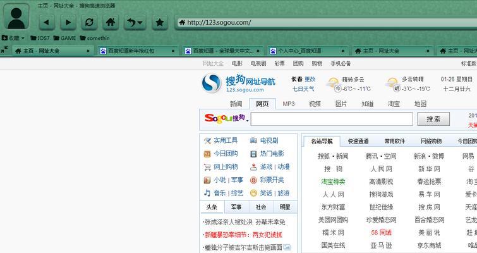Open the GAME bookmarks folder
Viewport: 477px width, 253px height.
coord(64,38)
